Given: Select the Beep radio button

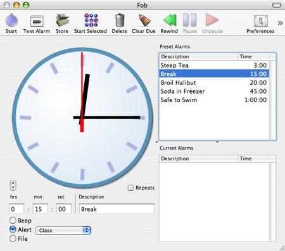Looking at the screenshot, I should (13, 221).
